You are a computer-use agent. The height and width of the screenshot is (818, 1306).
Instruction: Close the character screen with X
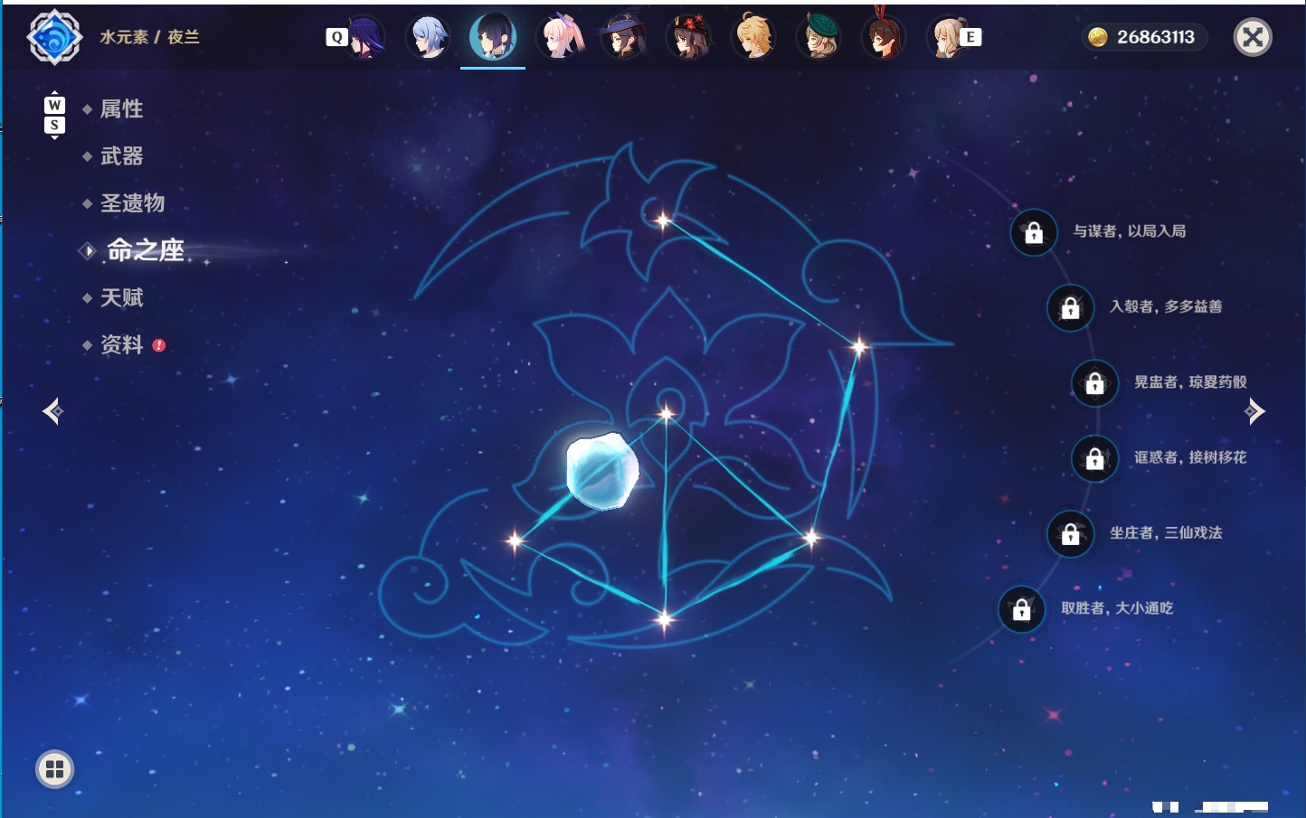tap(1253, 37)
